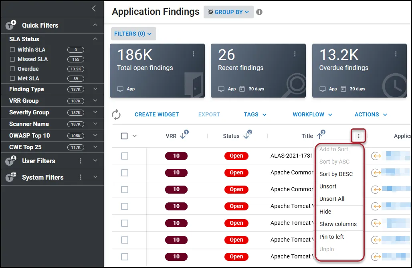The height and width of the screenshot is (268, 412).
Task: Open the Group By dropdown
Action: tap(228, 12)
